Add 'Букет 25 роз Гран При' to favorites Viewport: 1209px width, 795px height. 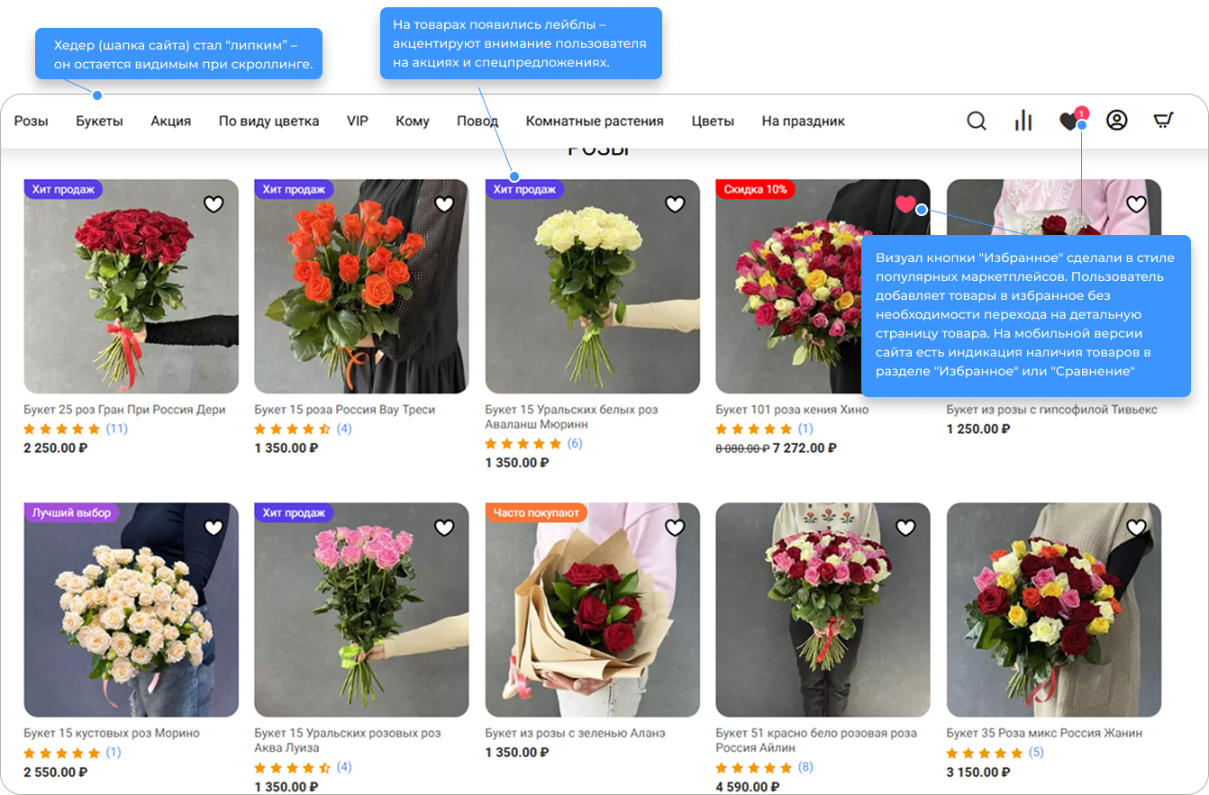[x=214, y=204]
